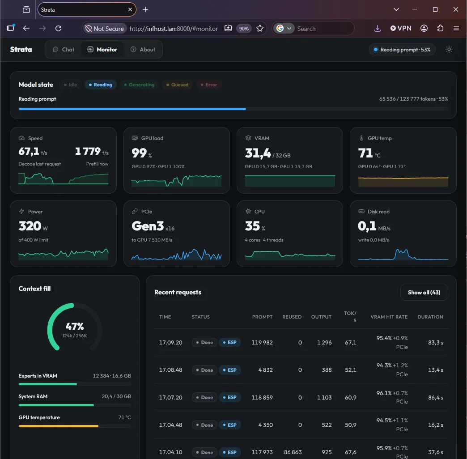This screenshot has width=467, height=459.
Task: Click the ESP badge in the 17.08.48 row
Action: 229,370
